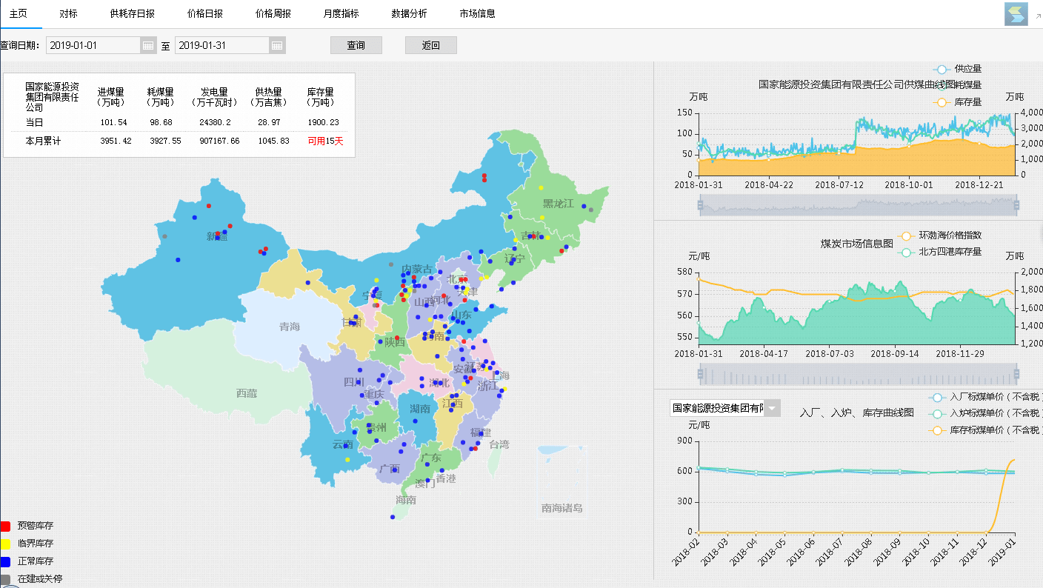Expand the 国家能源投资集团 company dropdown
Viewport: 1043px width, 588px height.
click(773, 408)
